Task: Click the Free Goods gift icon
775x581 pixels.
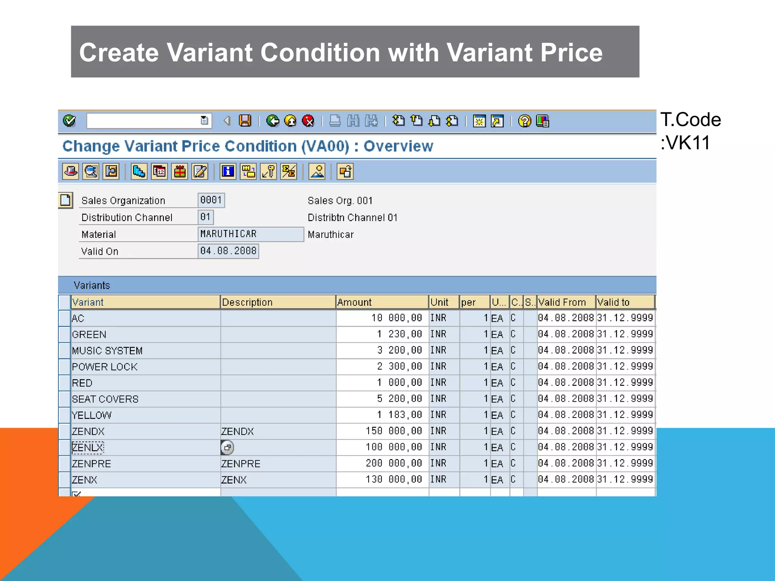Action: coord(180,172)
